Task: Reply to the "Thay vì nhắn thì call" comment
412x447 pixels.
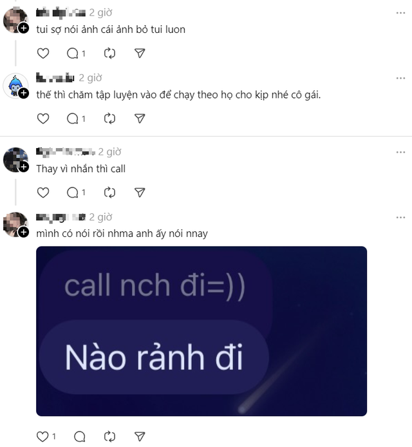Action: coord(76,193)
